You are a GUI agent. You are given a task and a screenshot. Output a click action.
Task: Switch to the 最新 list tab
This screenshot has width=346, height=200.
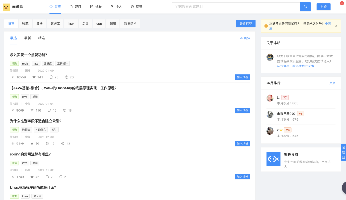click(28, 38)
